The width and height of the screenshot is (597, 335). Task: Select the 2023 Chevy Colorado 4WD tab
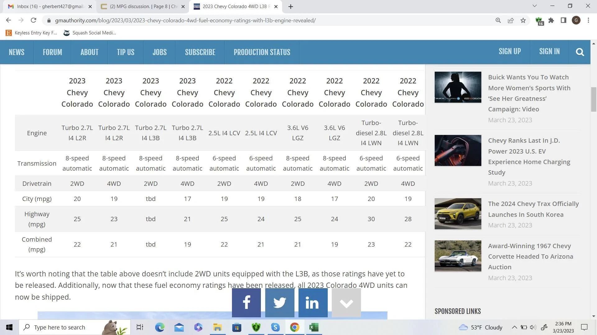[235, 7]
